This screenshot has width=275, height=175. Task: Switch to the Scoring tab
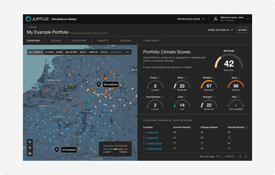tap(126, 41)
